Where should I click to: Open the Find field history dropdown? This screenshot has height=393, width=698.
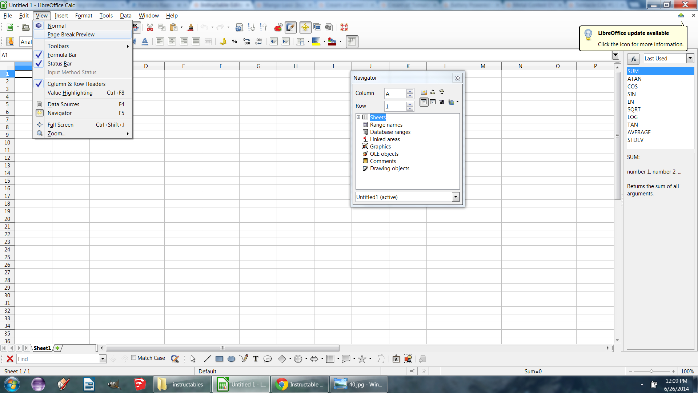pos(103,359)
